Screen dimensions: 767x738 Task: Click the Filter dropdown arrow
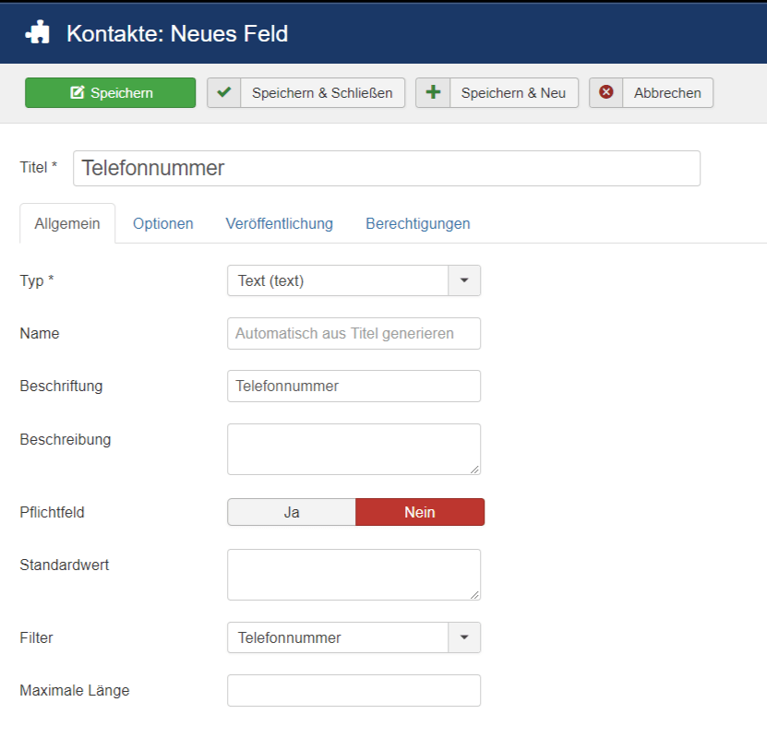coord(464,637)
